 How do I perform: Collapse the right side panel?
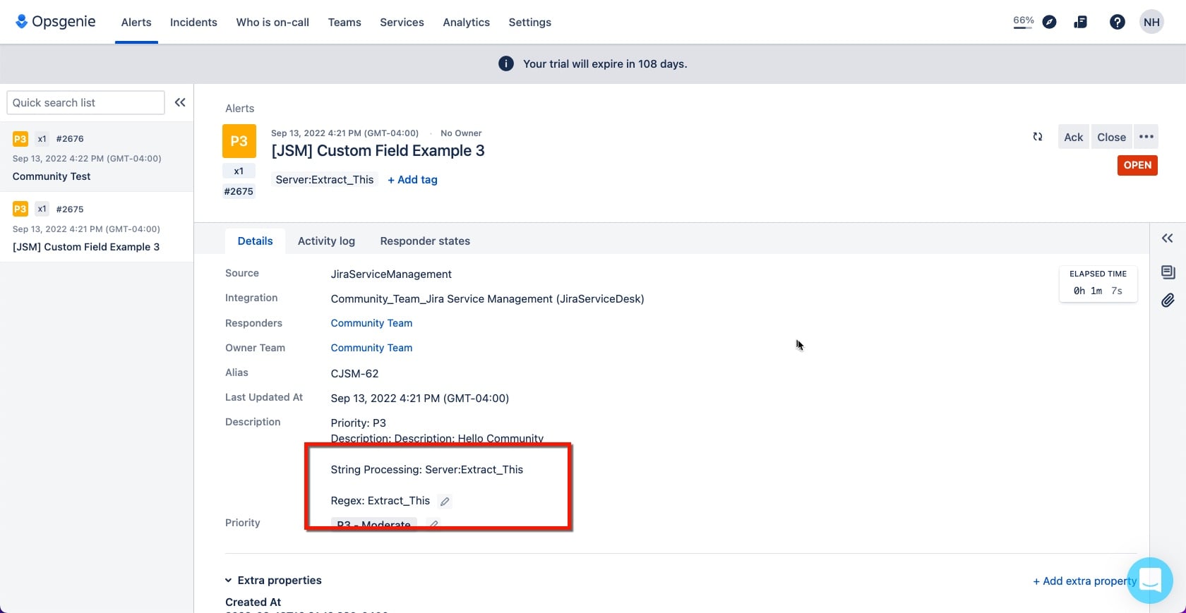[1168, 238]
